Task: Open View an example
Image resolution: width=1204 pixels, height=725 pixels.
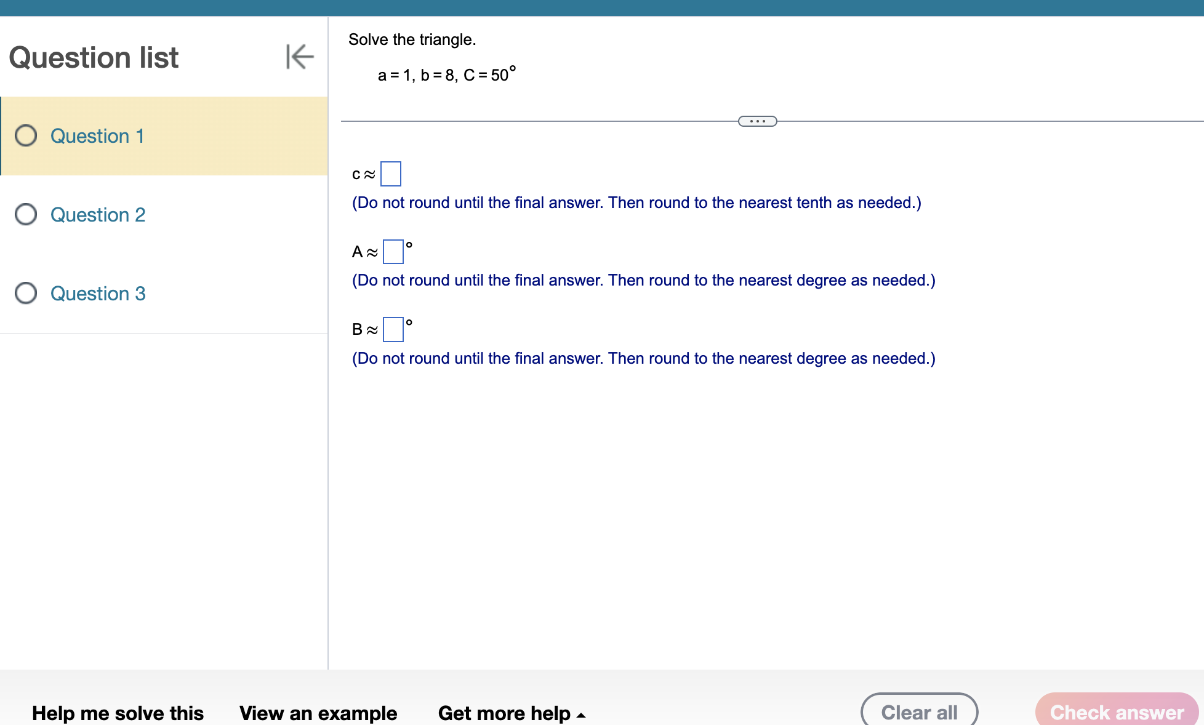Action: click(x=318, y=713)
